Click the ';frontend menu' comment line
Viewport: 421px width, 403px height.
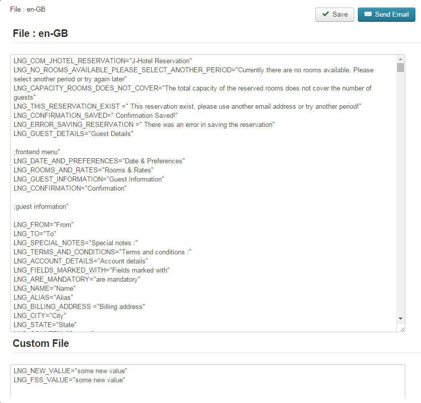[37, 152]
